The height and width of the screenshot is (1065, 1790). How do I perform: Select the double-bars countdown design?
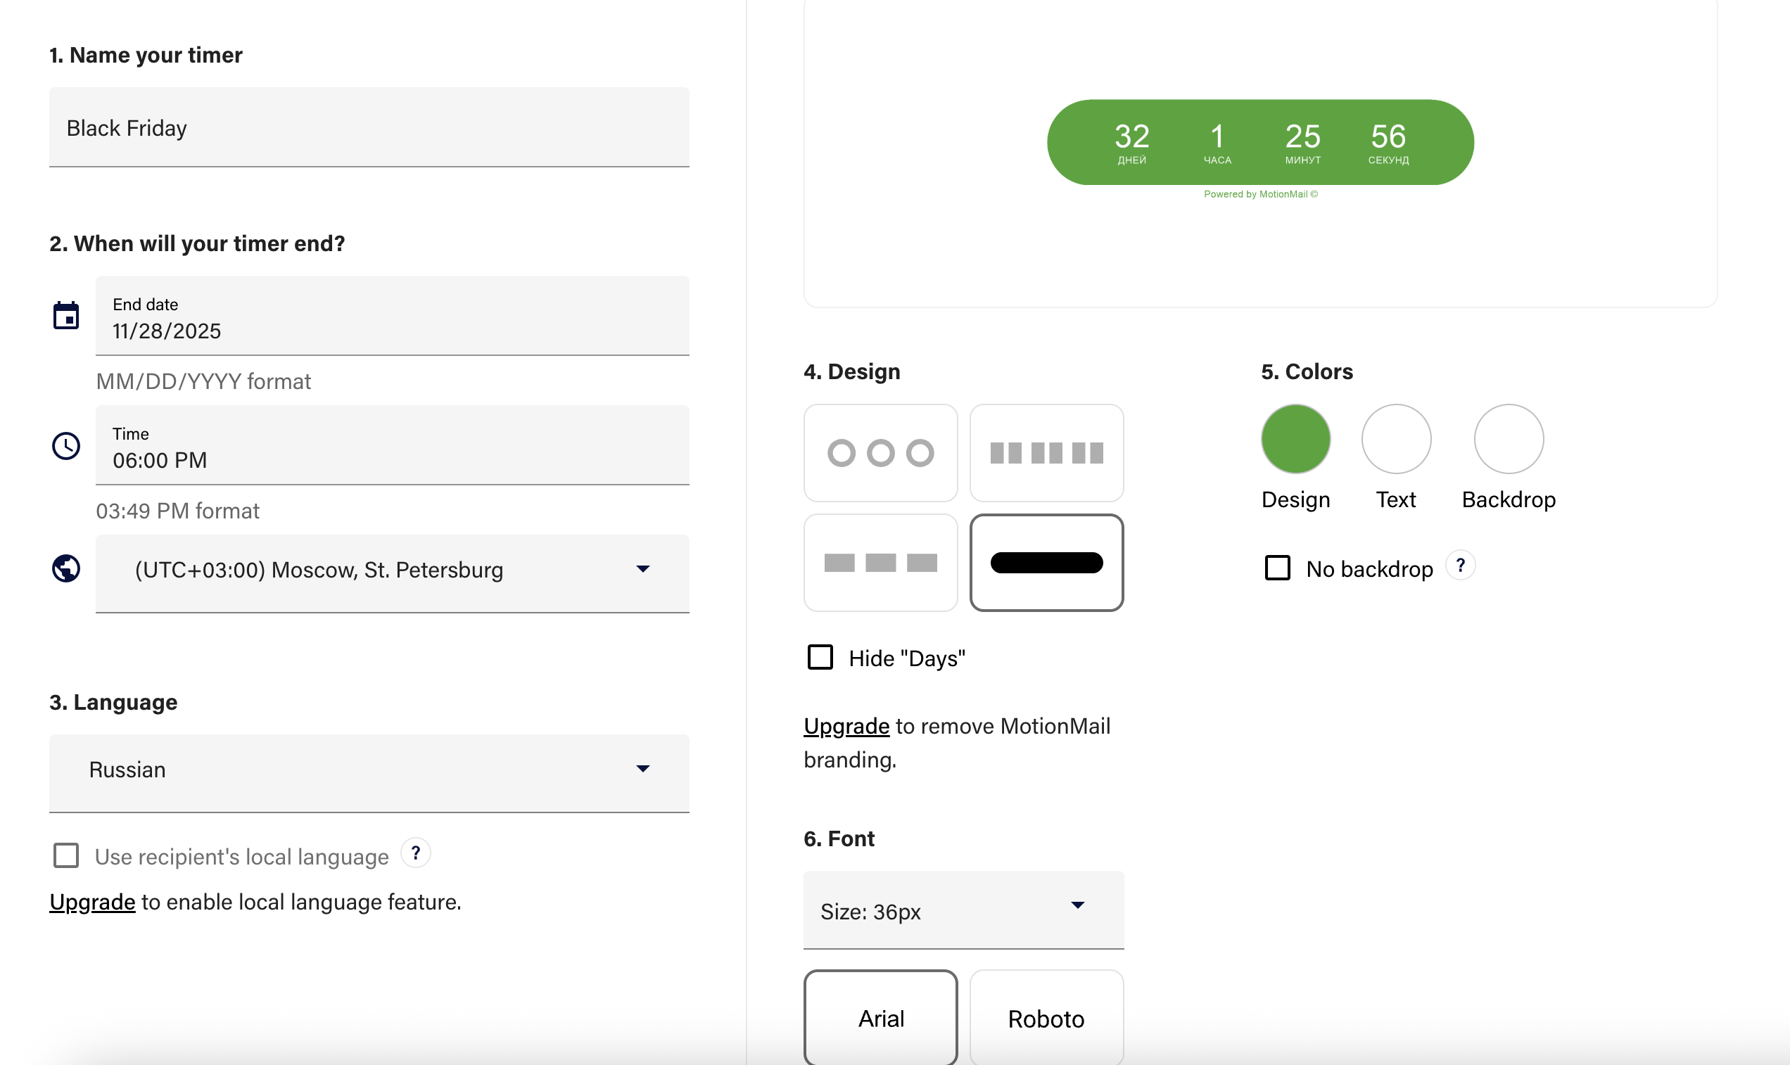tap(1046, 453)
